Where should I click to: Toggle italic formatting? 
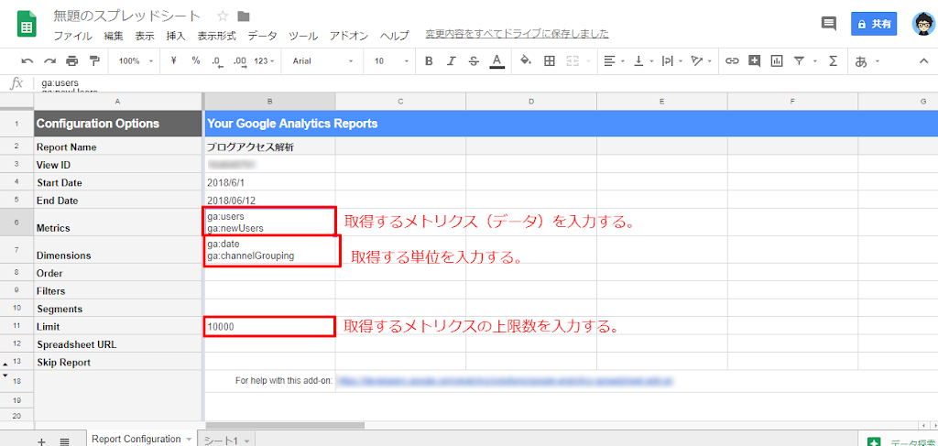(451, 61)
